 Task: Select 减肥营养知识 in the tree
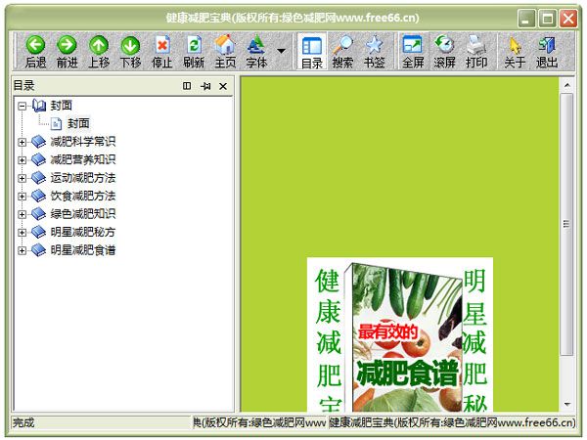click(x=83, y=159)
